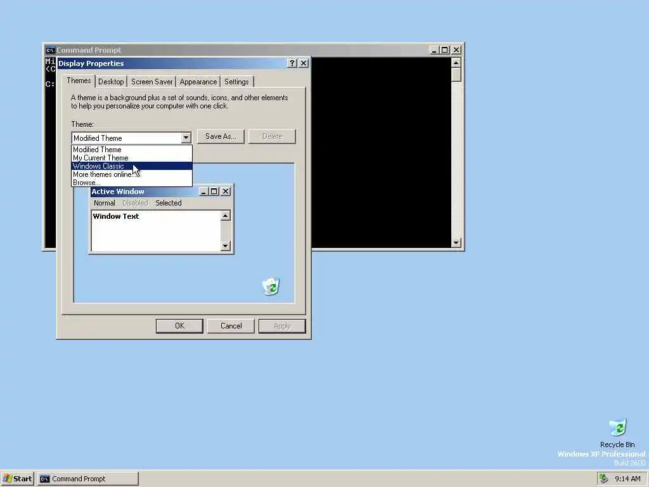Click Selected menu item in preview
Image resolution: width=649 pixels, height=487 pixels.
point(168,203)
